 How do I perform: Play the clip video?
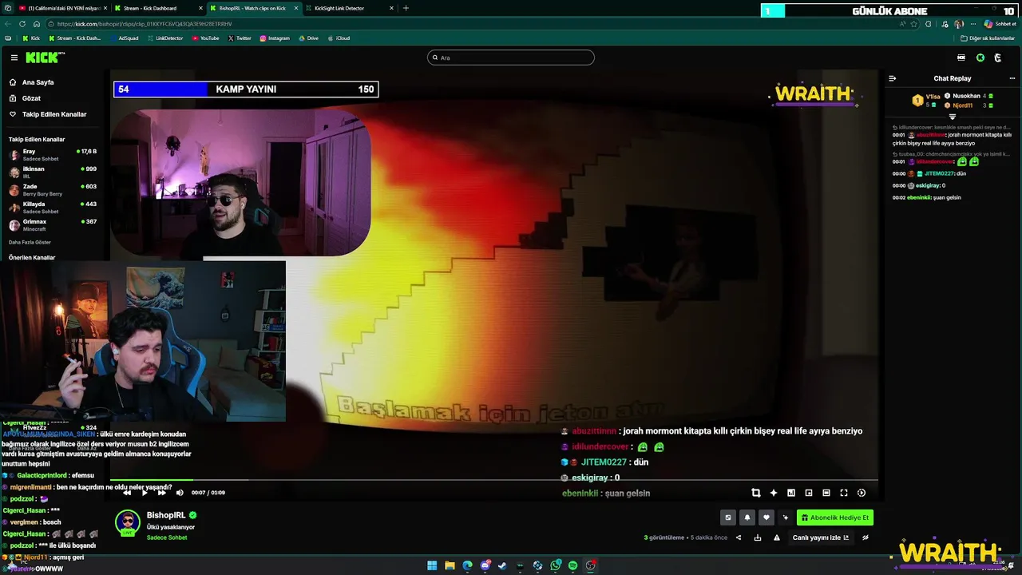point(144,493)
